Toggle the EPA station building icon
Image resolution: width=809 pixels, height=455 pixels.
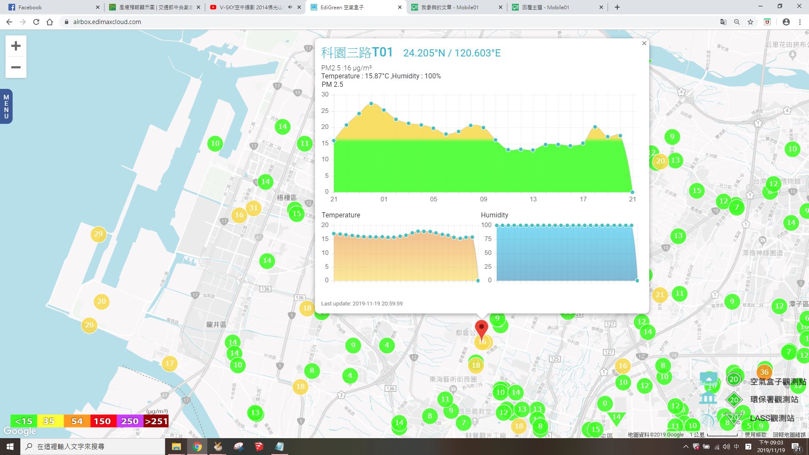(x=708, y=398)
